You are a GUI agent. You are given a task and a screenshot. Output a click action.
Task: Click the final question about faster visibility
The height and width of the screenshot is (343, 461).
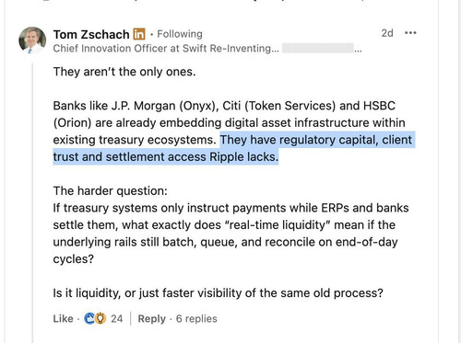219,293
